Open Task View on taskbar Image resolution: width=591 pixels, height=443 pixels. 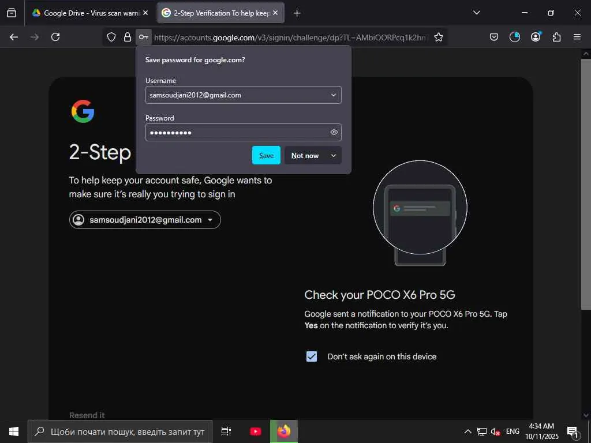tap(226, 431)
